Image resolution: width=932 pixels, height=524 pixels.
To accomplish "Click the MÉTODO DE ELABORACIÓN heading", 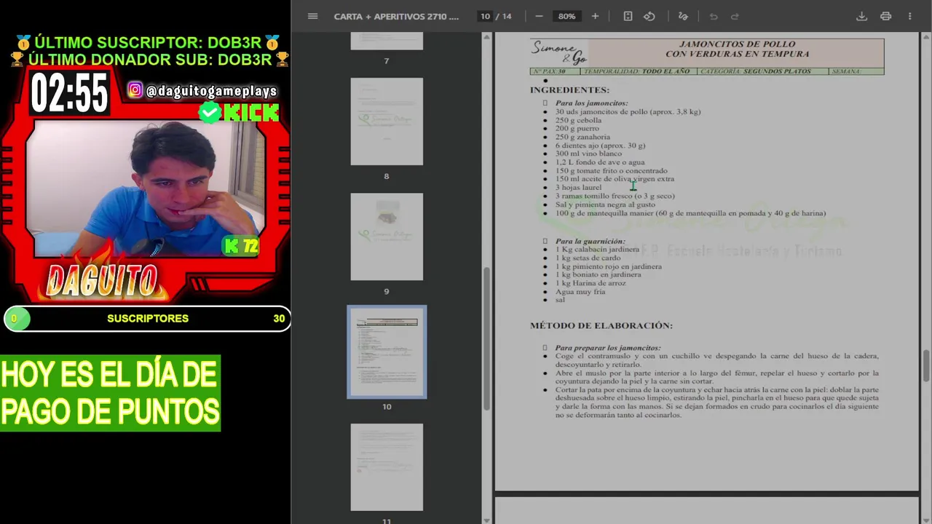I will [601, 325].
